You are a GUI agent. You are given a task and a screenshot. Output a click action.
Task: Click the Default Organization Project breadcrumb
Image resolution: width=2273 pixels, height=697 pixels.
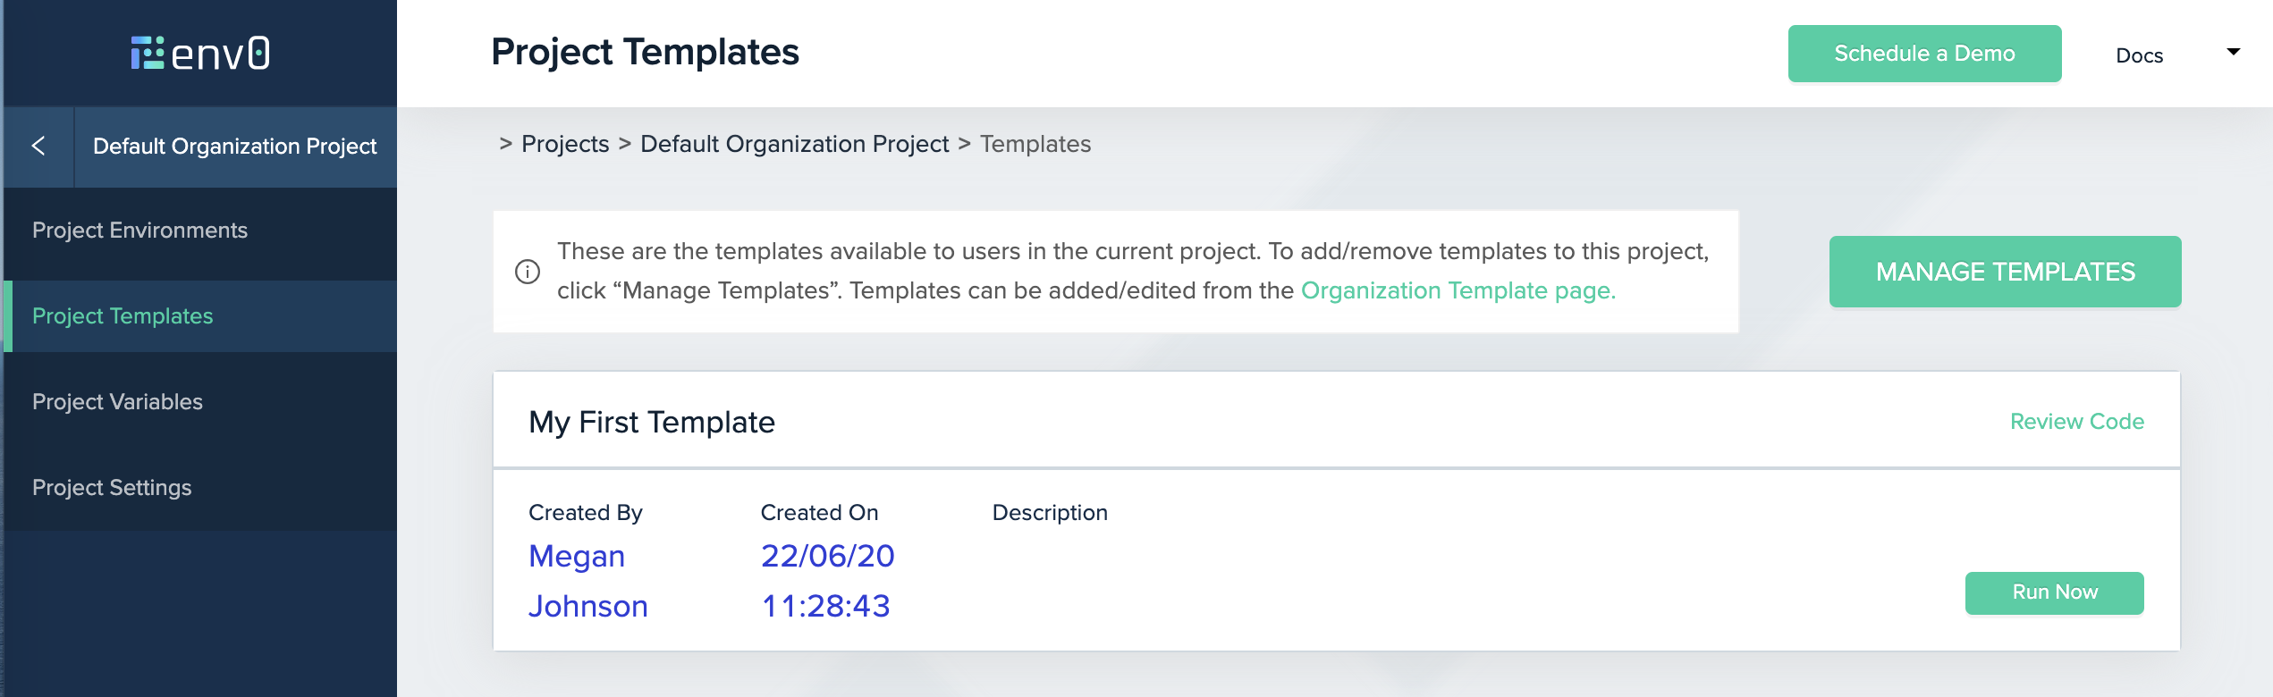tap(794, 145)
